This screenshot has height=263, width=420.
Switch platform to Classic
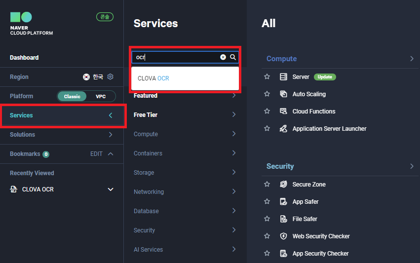(x=72, y=96)
